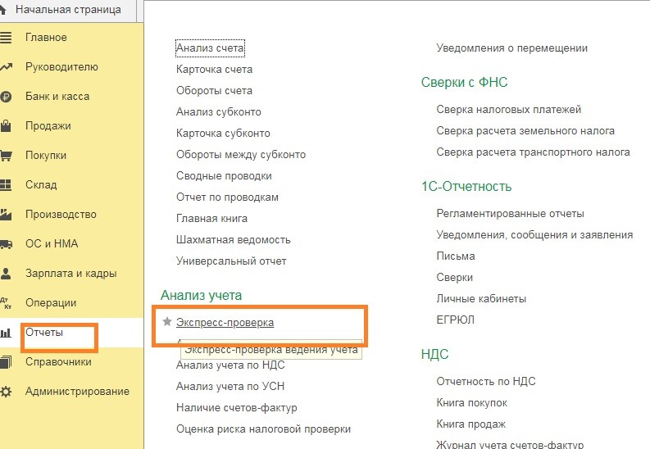
Task: Open the Производство section
Action: tap(61, 215)
